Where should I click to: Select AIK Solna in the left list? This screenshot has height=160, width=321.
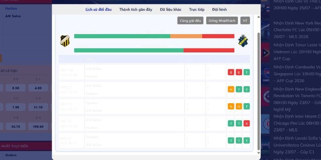click(13, 16)
